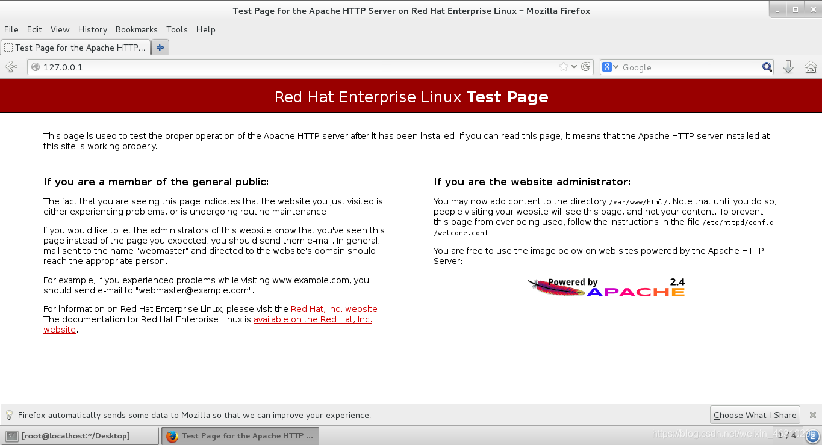Viewport: 822px width, 445px height.
Task: Open the View menu
Action: click(x=60, y=29)
